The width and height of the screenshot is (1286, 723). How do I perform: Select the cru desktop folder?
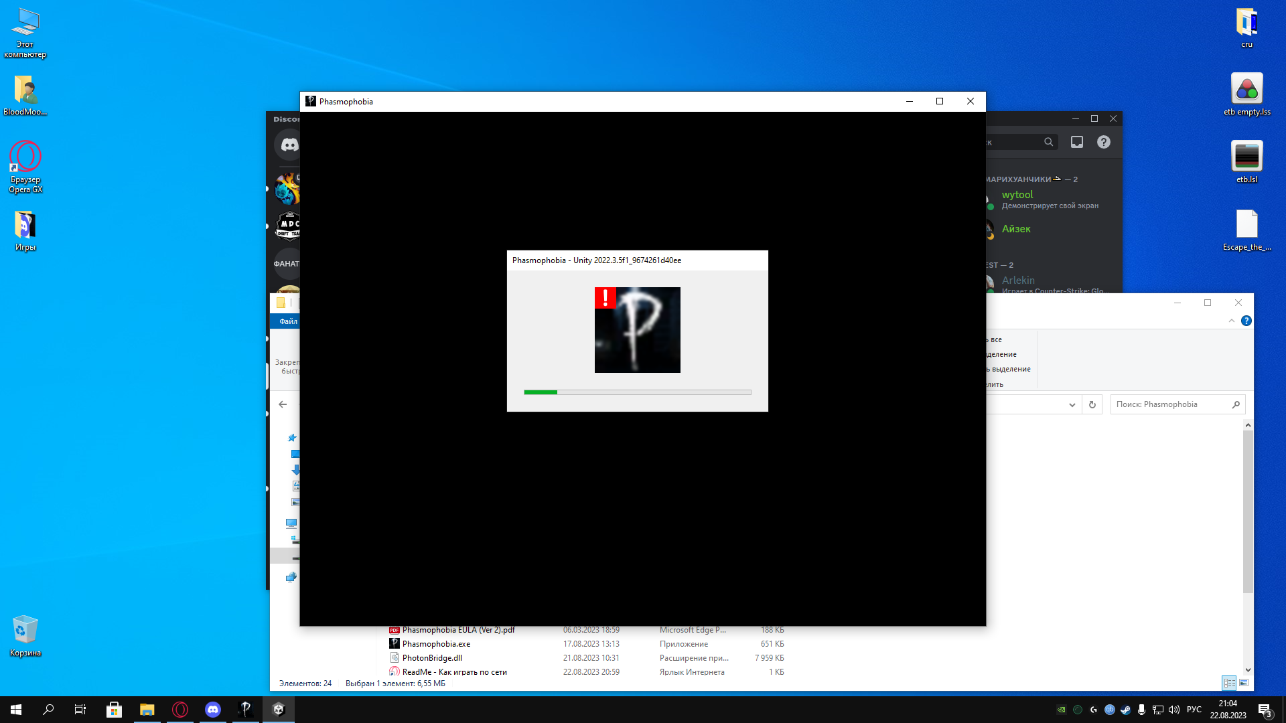pyautogui.click(x=1246, y=28)
